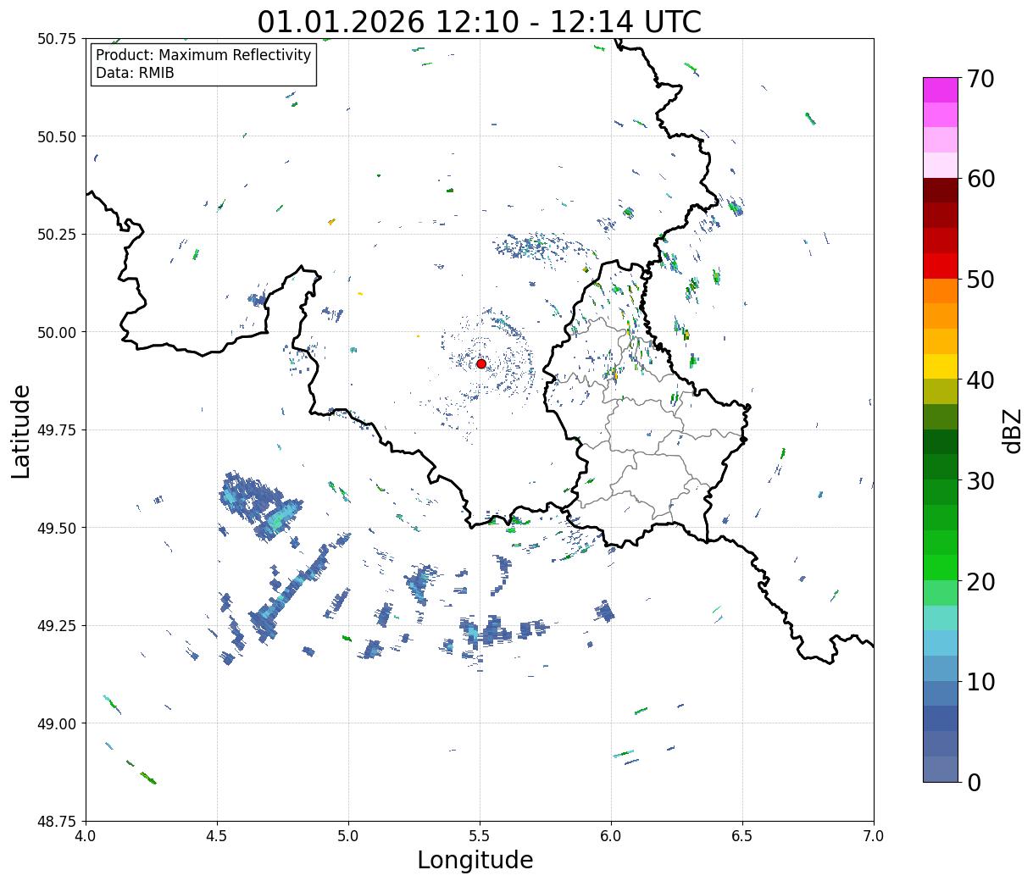The image size is (1033, 881).
Task: Click the longitude tick label 7.0
Action: click(874, 836)
